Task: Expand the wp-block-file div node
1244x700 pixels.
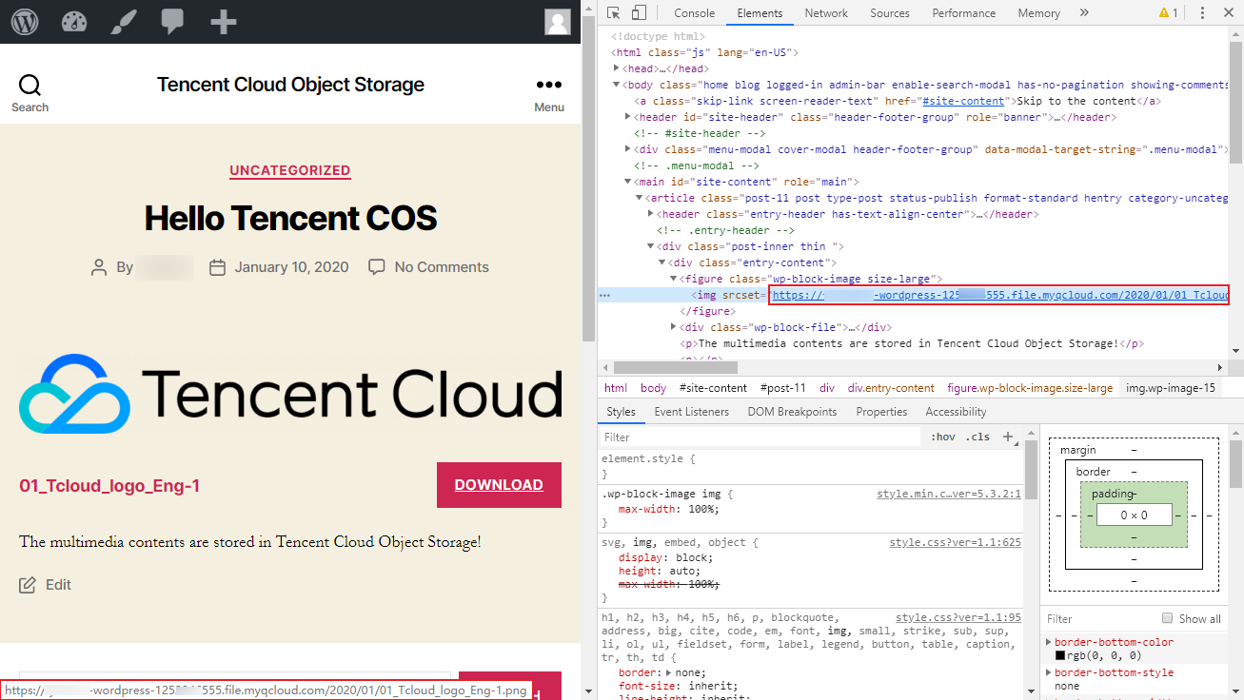Action: [x=674, y=327]
